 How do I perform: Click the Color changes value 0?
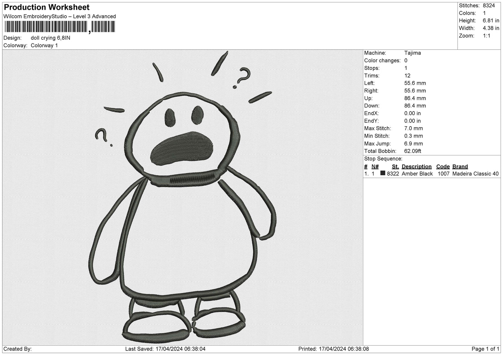coord(406,60)
